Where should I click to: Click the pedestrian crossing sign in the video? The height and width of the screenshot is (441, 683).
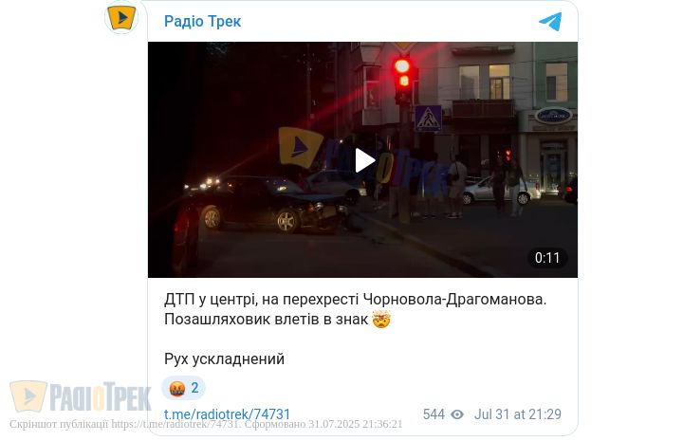pos(428,118)
